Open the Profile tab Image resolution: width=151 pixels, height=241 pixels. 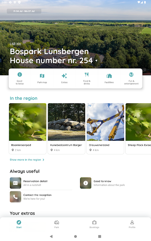coord(132,224)
